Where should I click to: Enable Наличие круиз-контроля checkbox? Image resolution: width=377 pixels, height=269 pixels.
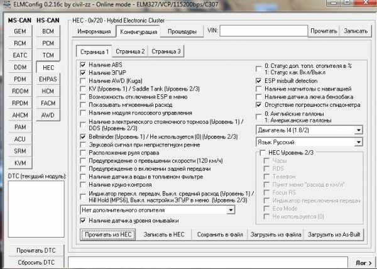[x=83, y=185]
